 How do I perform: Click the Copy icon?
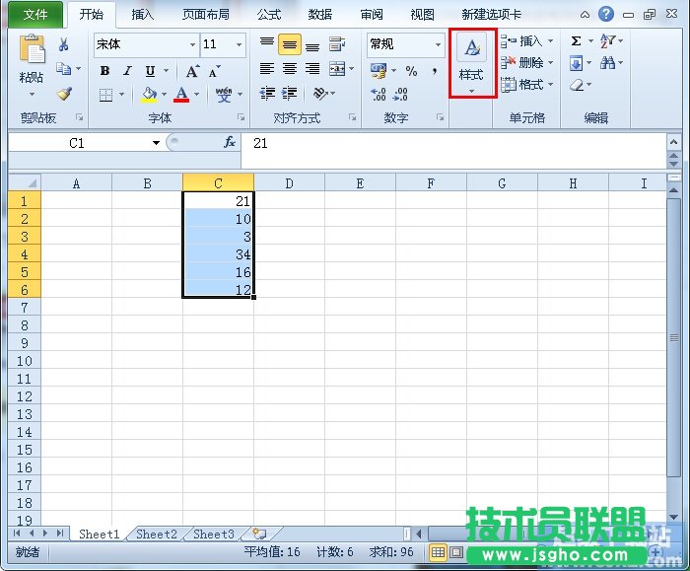click(63, 69)
